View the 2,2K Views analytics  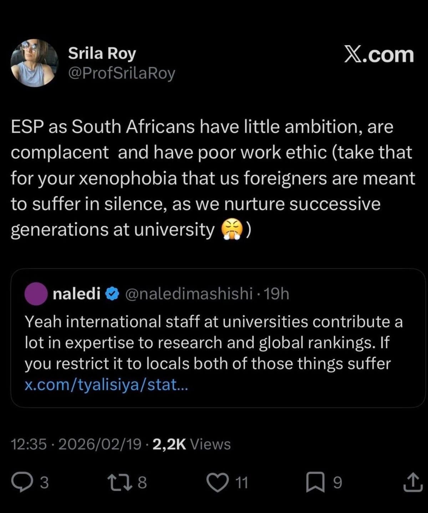pos(192,444)
